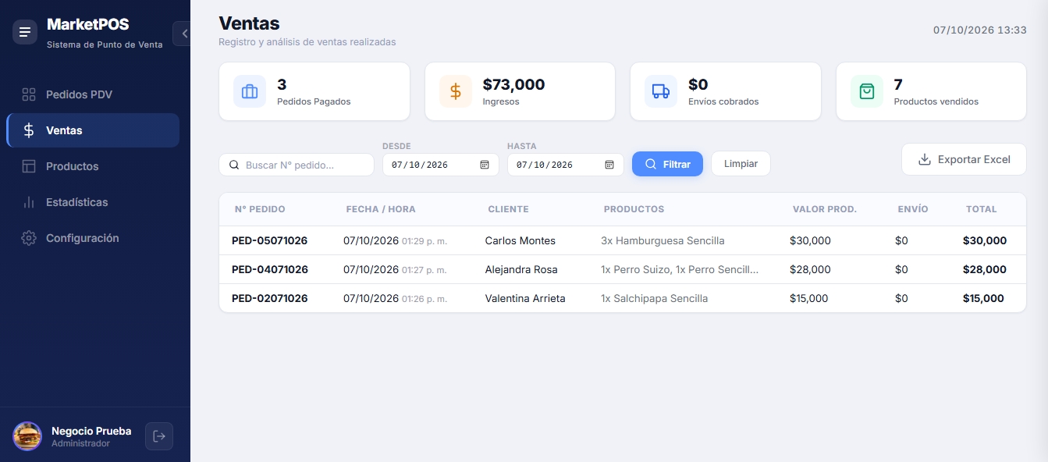Open Pedidos PDV in the sidebar
1048x462 pixels.
(93, 94)
